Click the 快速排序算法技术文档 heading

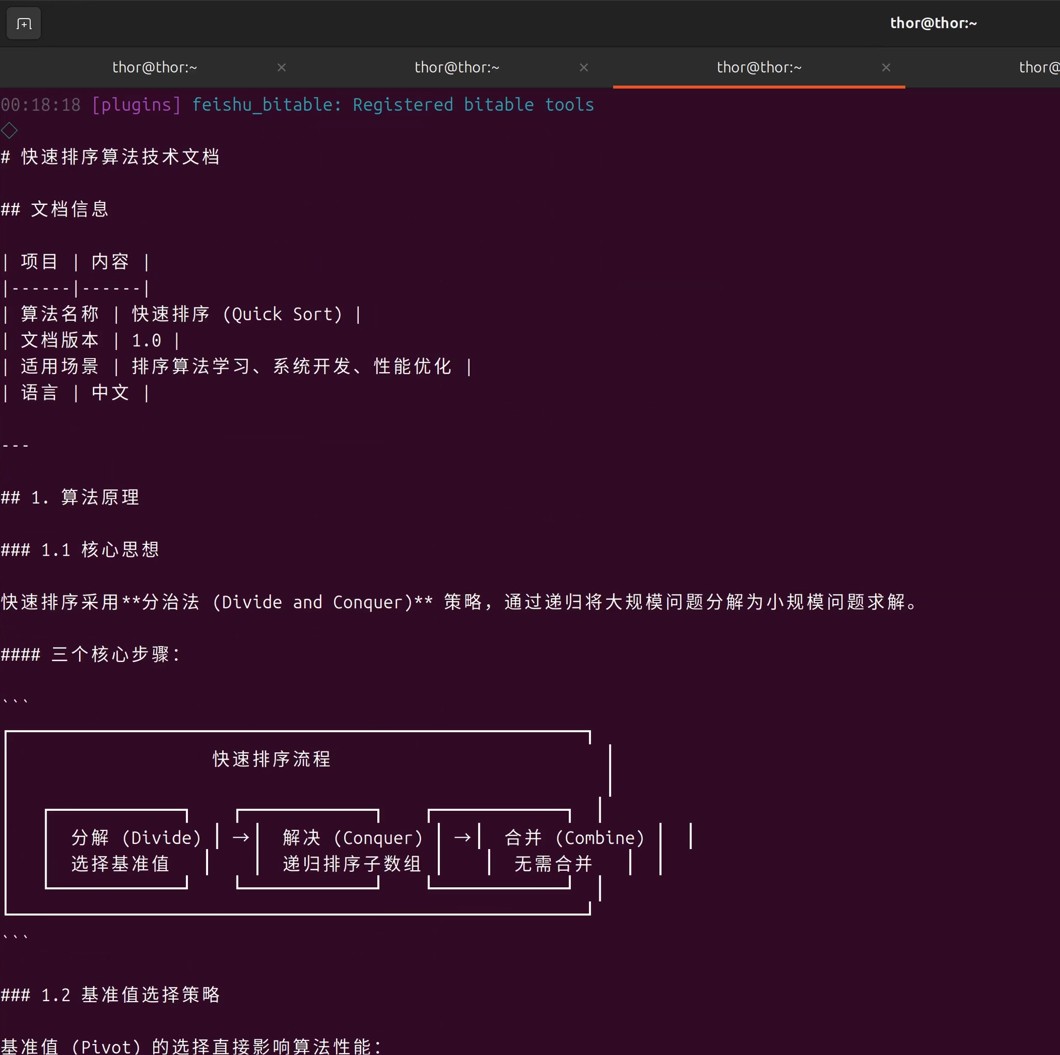click(120, 157)
